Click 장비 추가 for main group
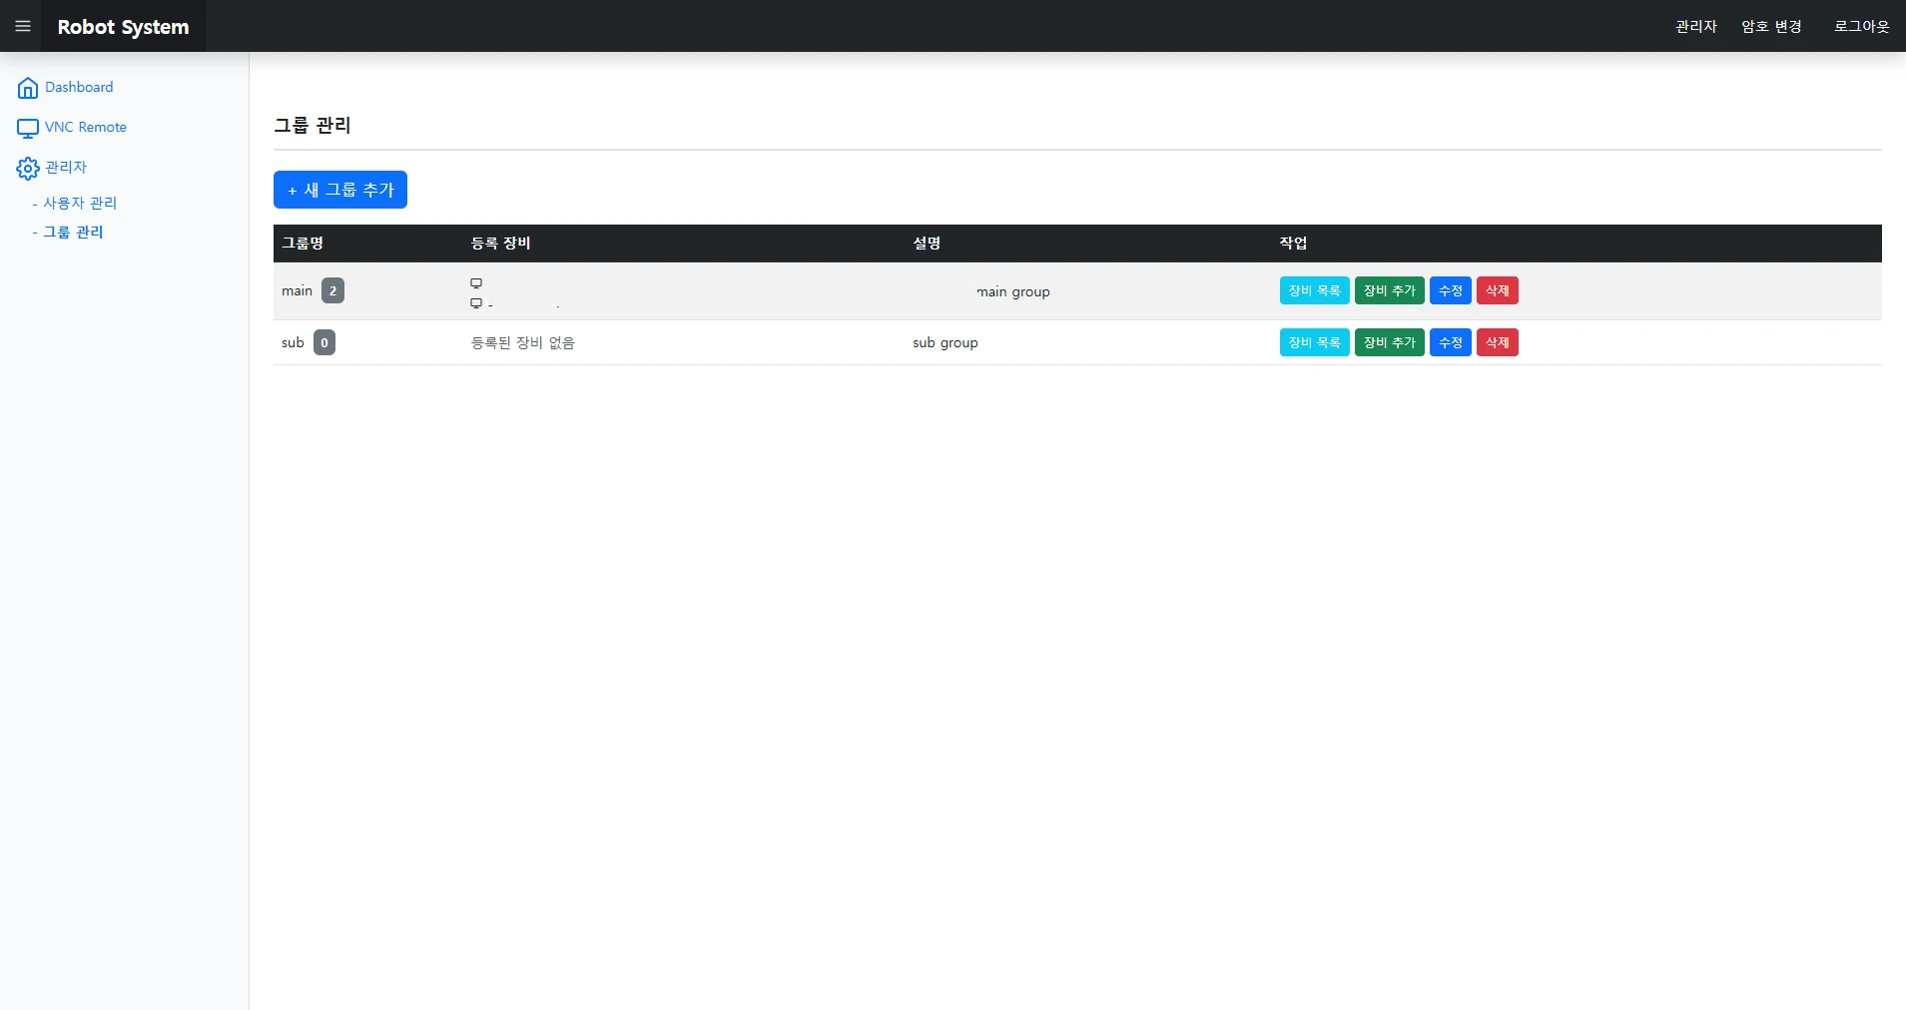This screenshot has width=1906, height=1010. point(1389,290)
